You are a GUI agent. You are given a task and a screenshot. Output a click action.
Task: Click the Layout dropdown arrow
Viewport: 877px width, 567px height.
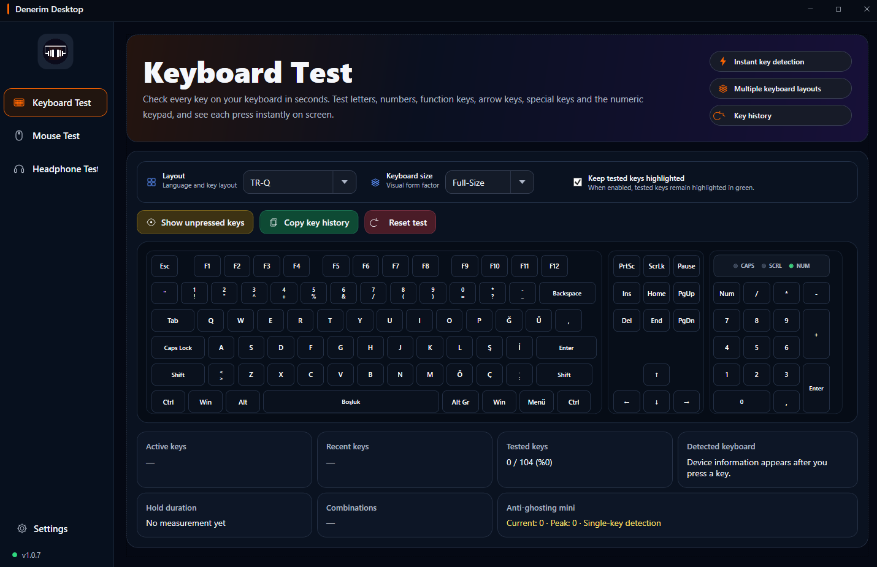point(344,182)
